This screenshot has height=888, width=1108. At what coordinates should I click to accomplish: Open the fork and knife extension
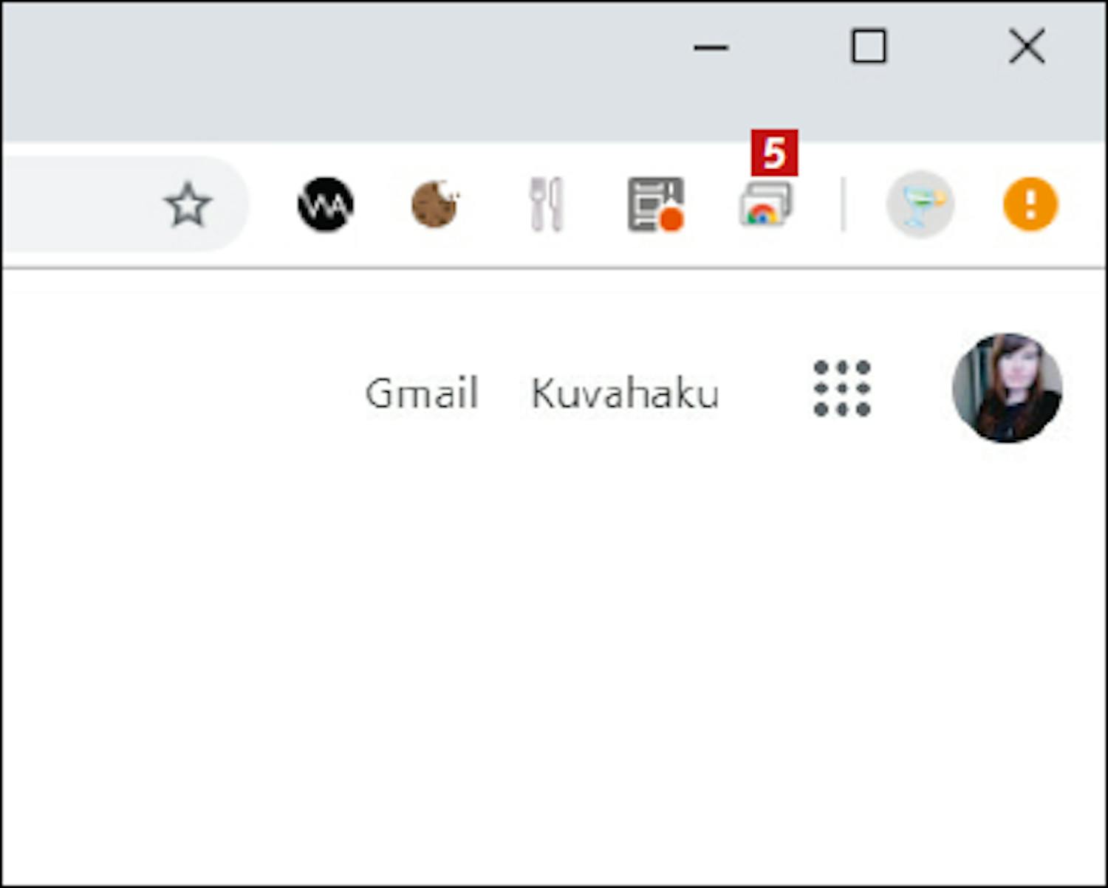(x=547, y=204)
